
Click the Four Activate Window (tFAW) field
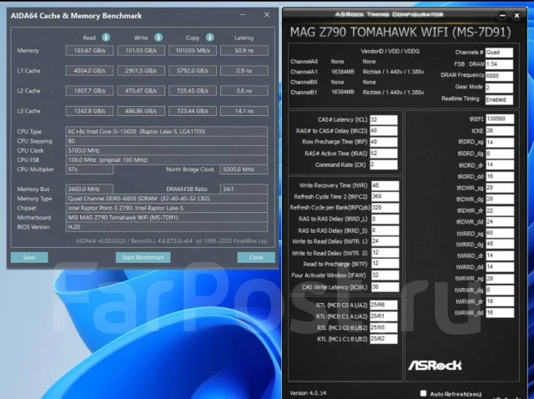[x=385, y=275]
